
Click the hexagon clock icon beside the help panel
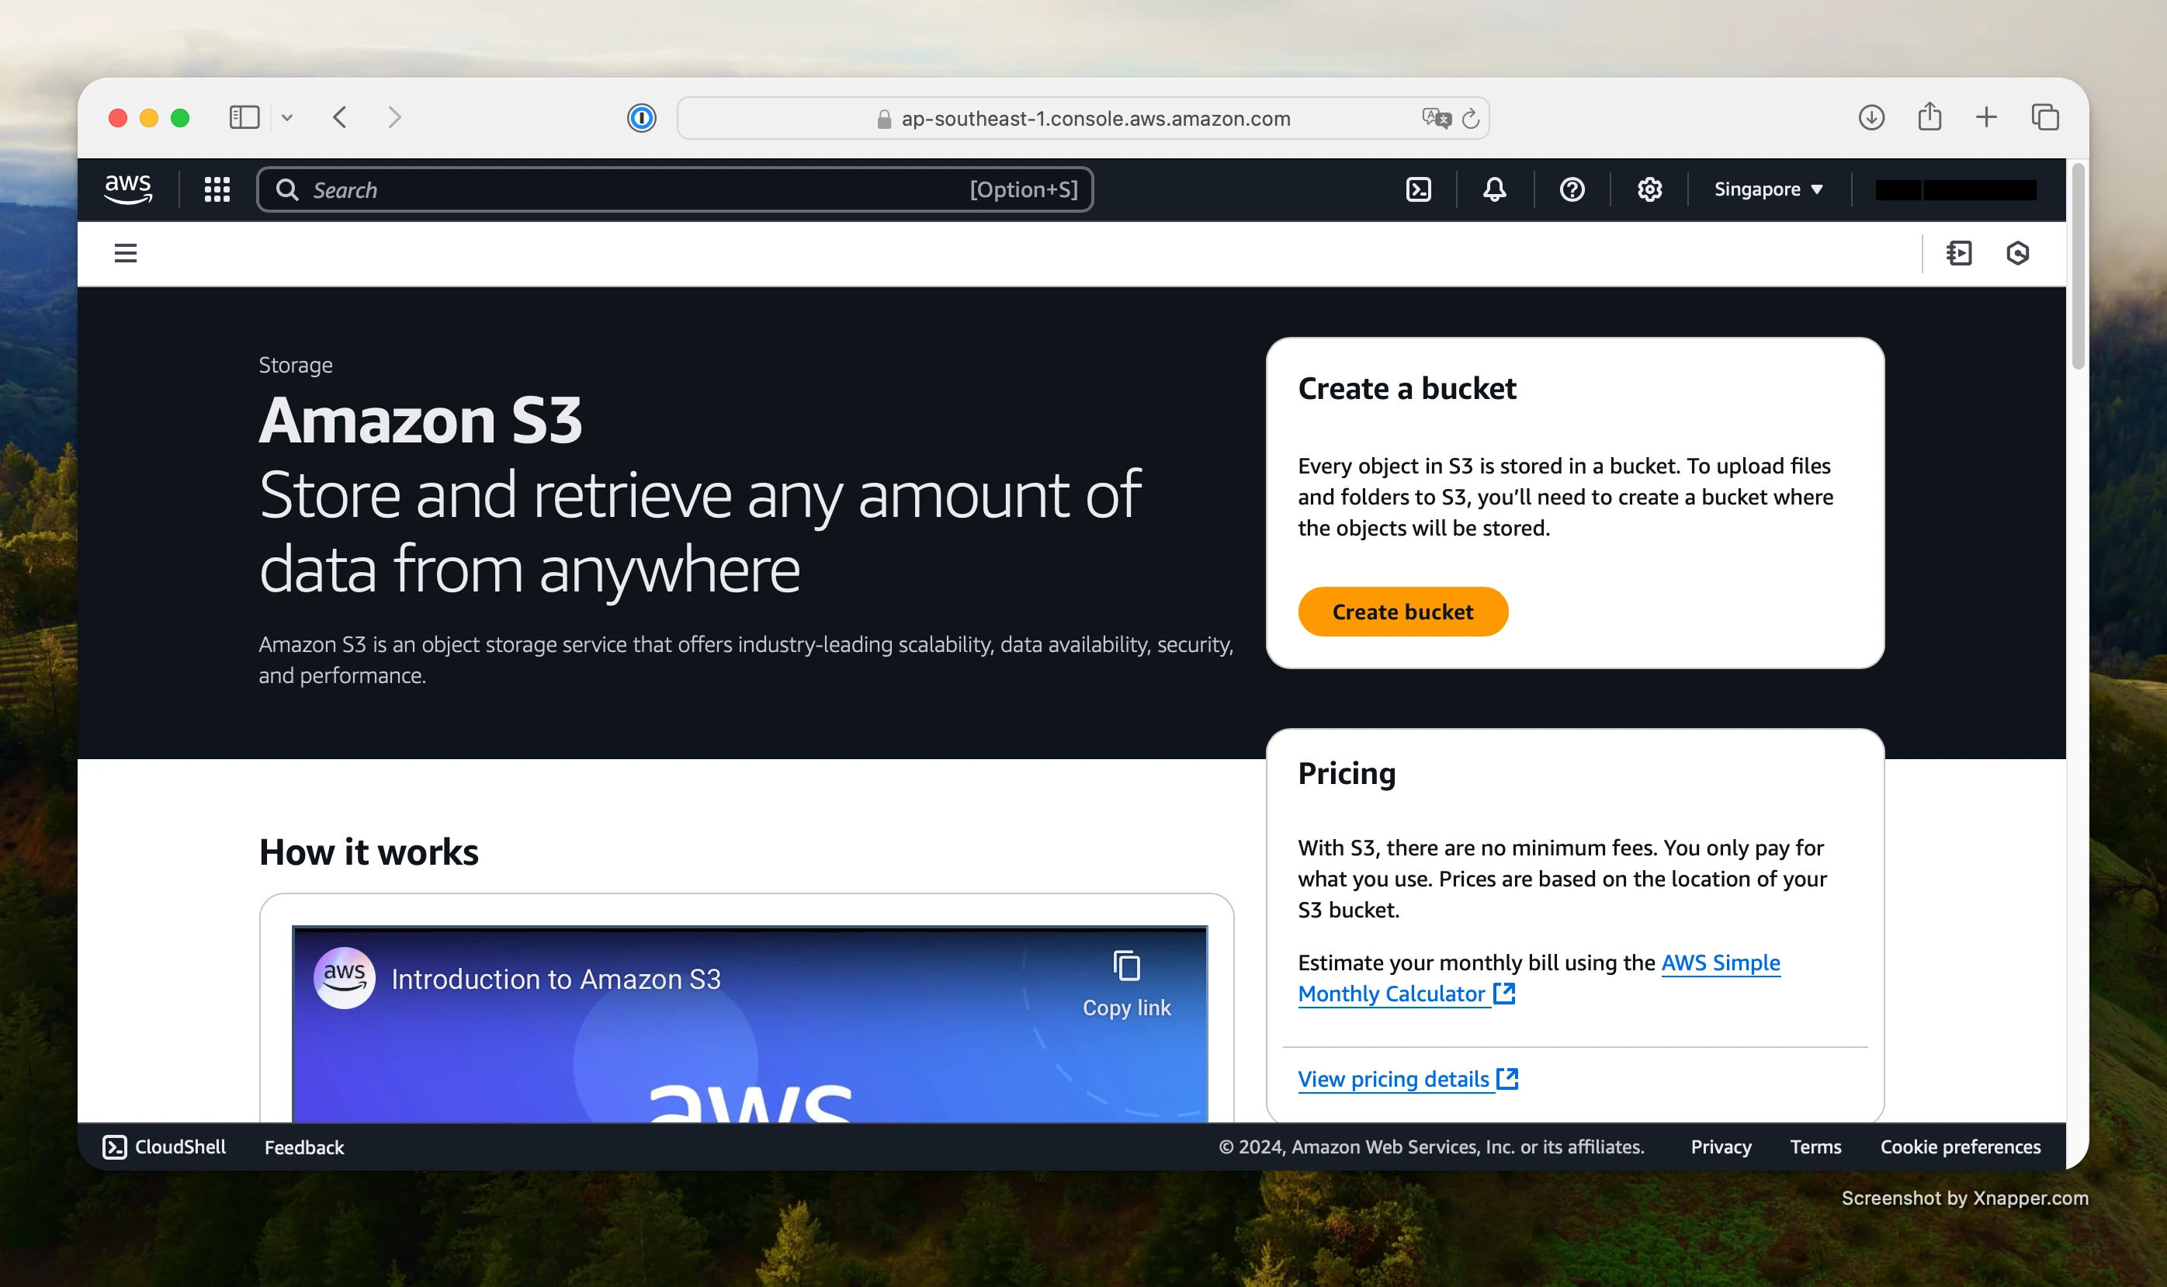click(x=2017, y=252)
